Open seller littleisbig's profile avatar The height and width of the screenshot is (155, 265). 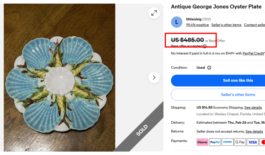point(176,22)
